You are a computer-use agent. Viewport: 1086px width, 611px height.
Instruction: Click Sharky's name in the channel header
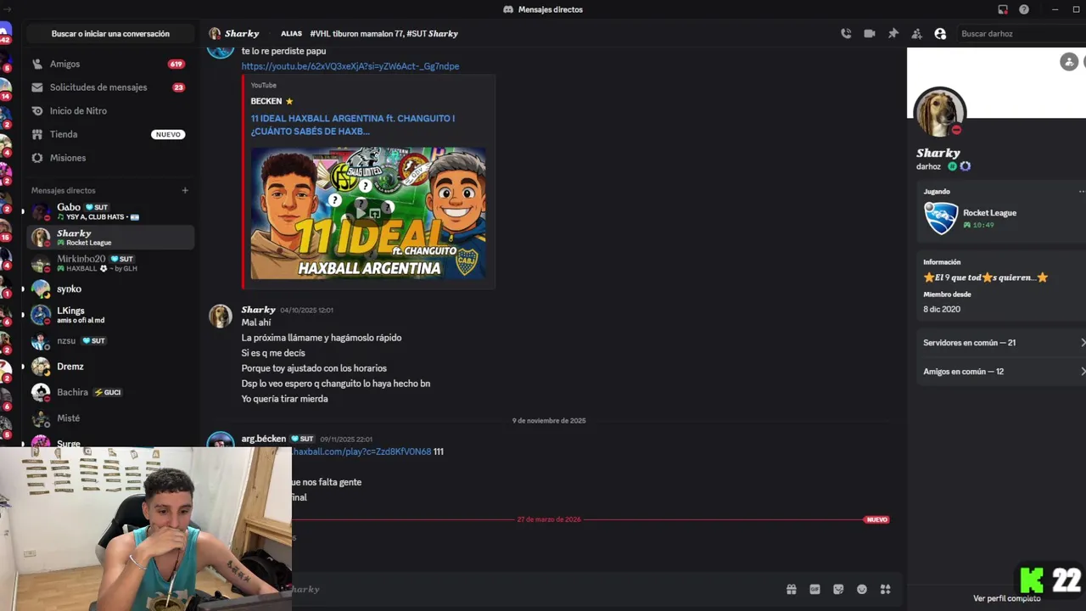click(x=242, y=34)
